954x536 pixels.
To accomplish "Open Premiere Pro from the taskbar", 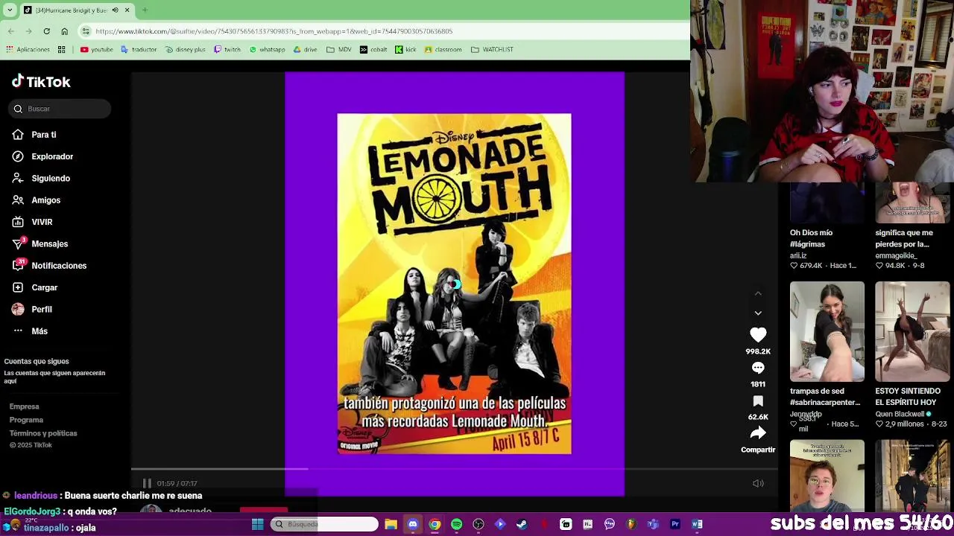I will [675, 524].
